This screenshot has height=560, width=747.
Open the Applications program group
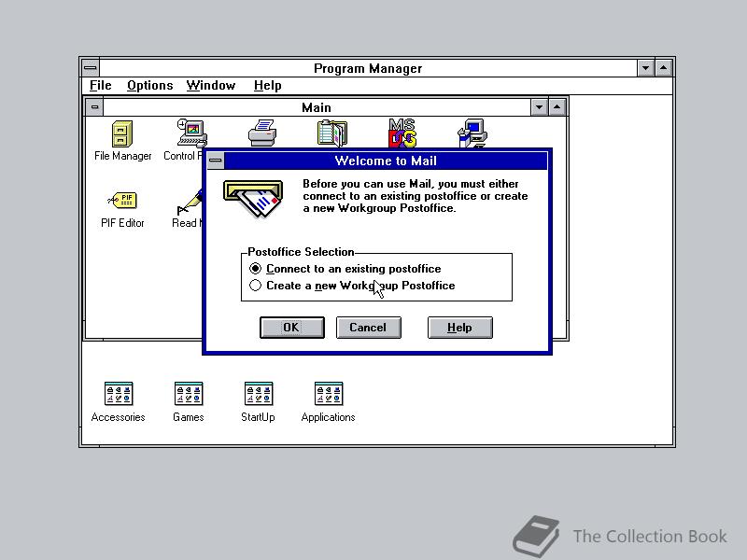click(329, 394)
